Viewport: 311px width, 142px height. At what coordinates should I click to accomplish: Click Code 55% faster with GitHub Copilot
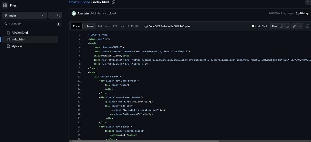point(168,26)
